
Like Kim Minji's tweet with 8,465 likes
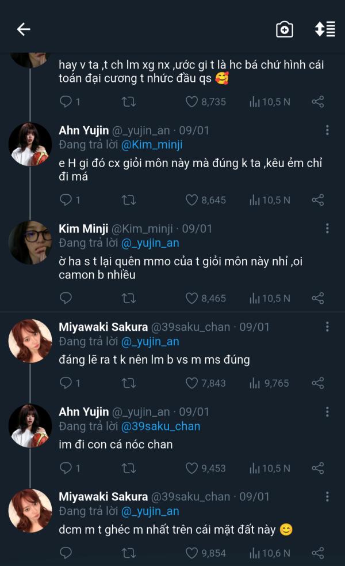(191, 298)
